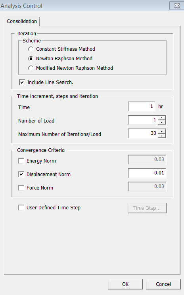Confirm settings with the OK button
The height and width of the screenshot is (295, 184).
pos(125,284)
